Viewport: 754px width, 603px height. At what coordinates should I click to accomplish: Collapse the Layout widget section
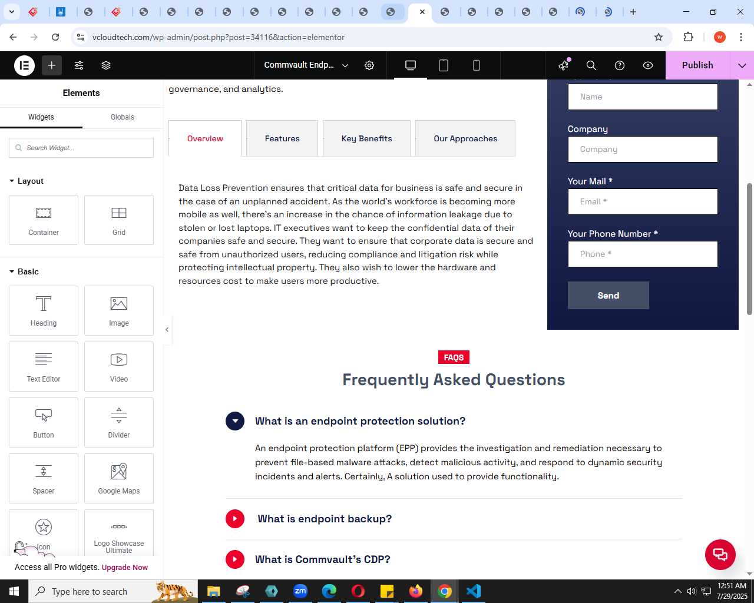tap(27, 181)
